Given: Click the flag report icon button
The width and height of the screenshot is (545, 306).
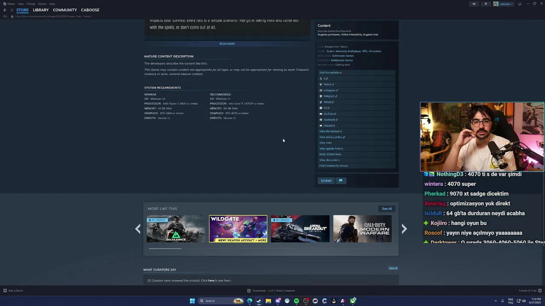Looking at the screenshot, I should click(341, 181).
